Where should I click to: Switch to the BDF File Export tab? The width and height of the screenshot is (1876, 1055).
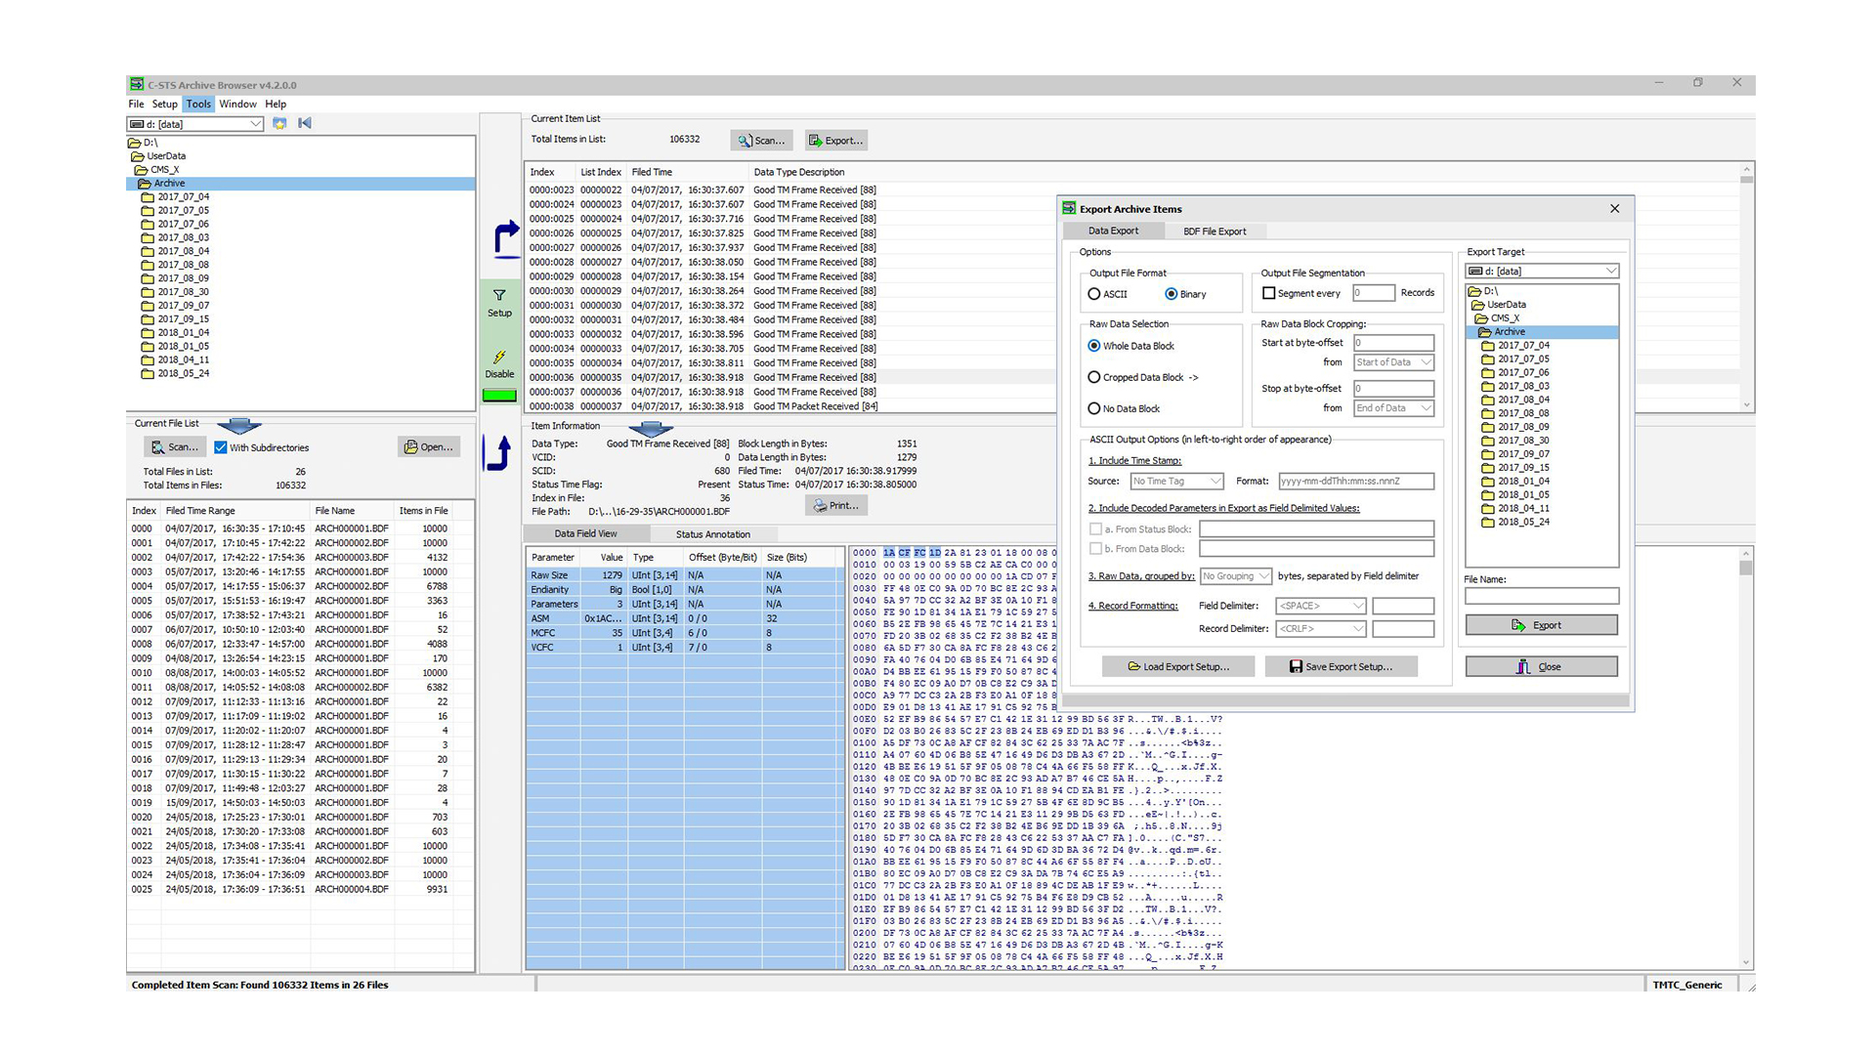pos(1215,232)
